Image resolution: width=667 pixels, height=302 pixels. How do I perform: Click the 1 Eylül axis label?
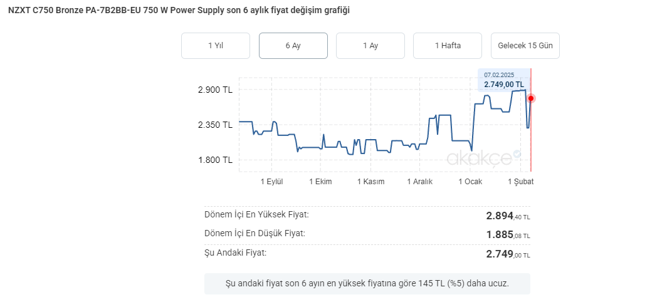pyautogui.click(x=272, y=182)
